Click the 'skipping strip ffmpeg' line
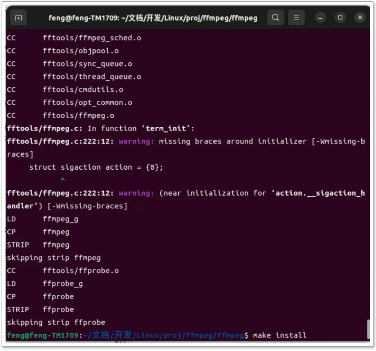 click(54, 258)
